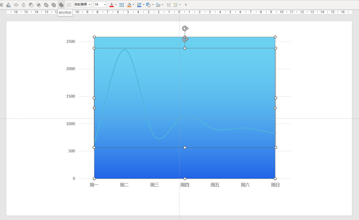Apply the red font color A icon

pyautogui.click(x=112, y=5)
